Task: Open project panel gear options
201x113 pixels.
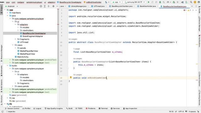Action: click(x=53, y=6)
